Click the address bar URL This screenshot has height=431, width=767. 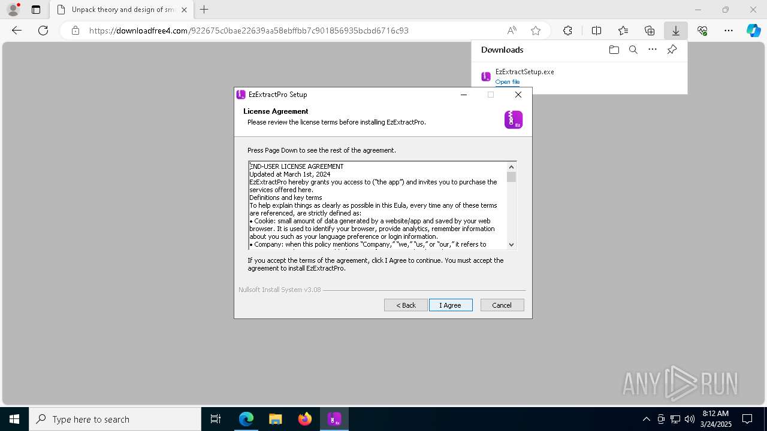click(x=249, y=31)
